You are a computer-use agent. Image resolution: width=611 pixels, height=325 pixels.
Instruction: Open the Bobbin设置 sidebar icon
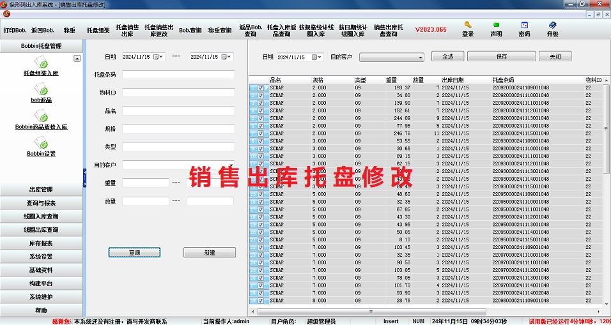click(x=42, y=143)
